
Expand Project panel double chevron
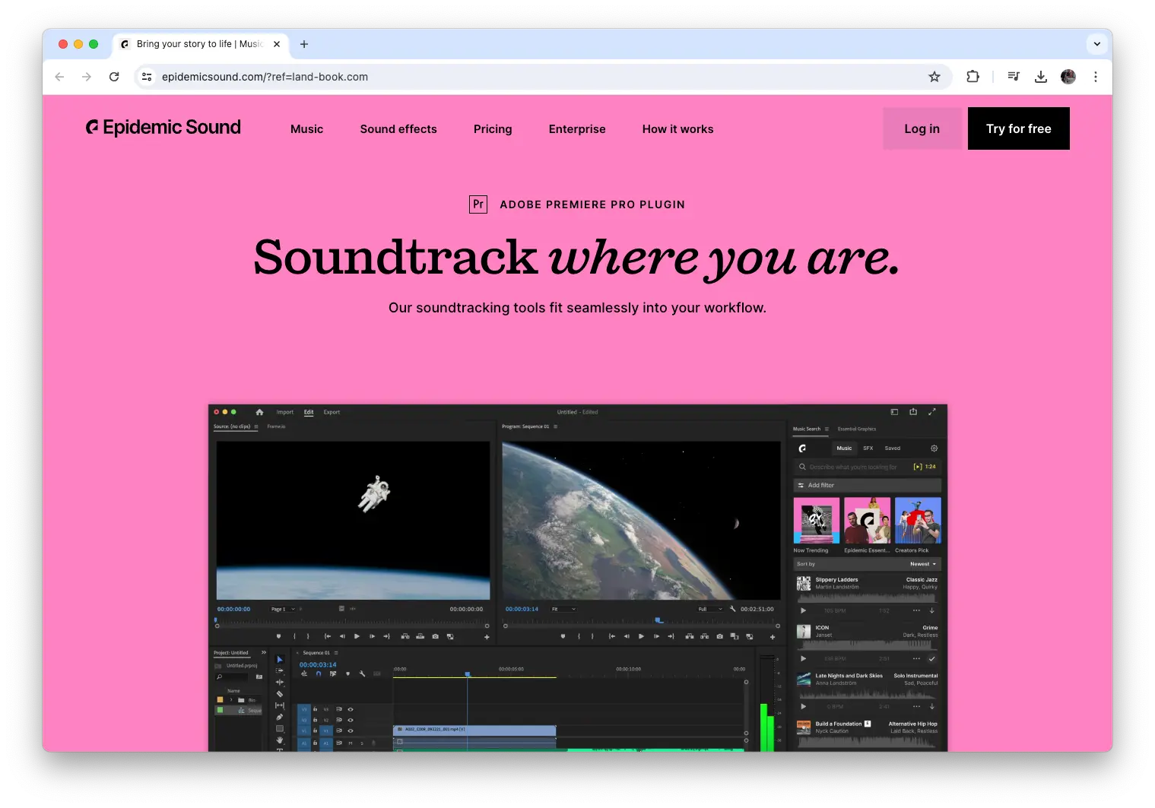(264, 652)
